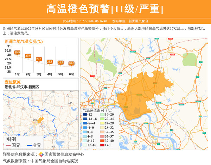This screenshot has height=165, width=211.
Task: Select the 20~24 green legend swatch
Action: tap(102, 119)
